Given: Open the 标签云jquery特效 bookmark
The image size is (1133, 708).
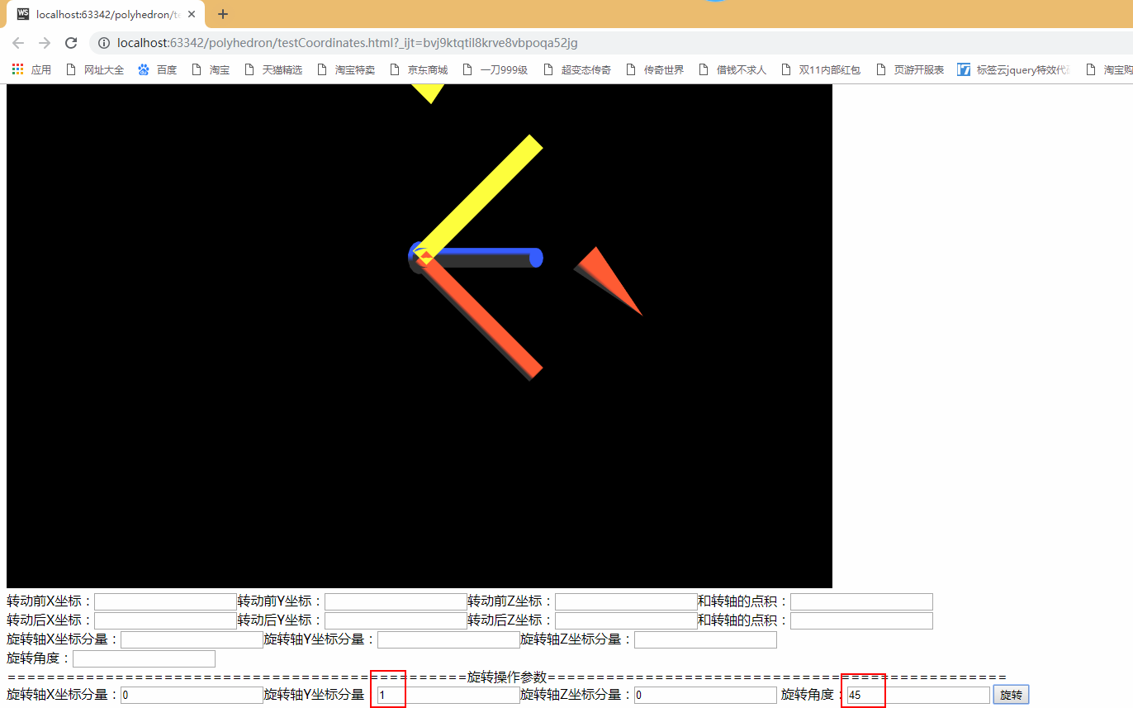Looking at the screenshot, I should pyautogui.click(x=1015, y=69).
